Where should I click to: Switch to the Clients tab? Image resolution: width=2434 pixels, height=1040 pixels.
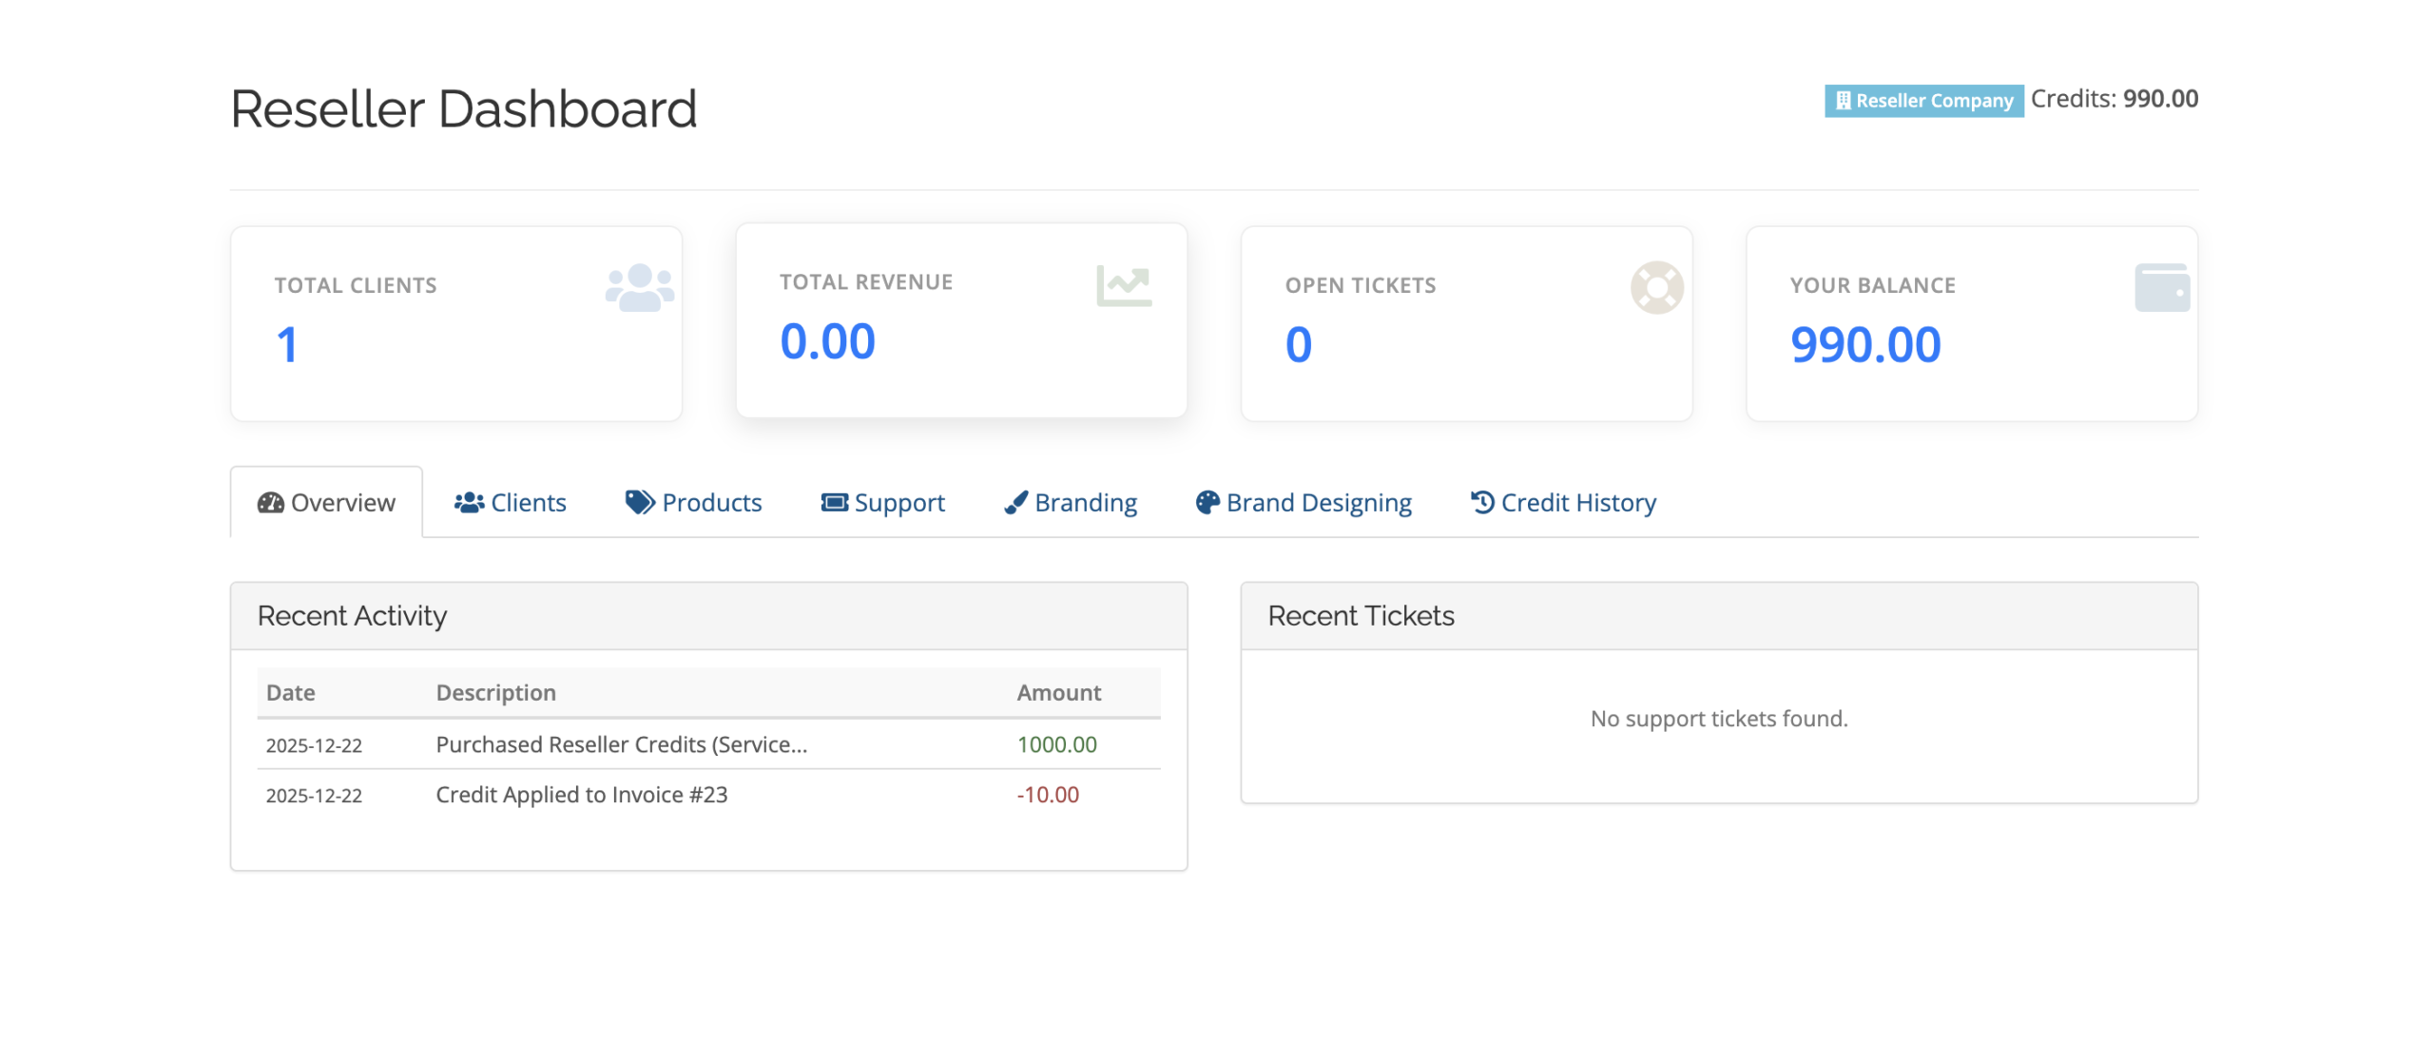tap(511, 503)
